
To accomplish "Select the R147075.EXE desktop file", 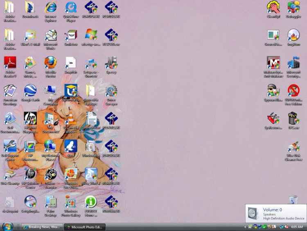I will click(x=91, y=9).
